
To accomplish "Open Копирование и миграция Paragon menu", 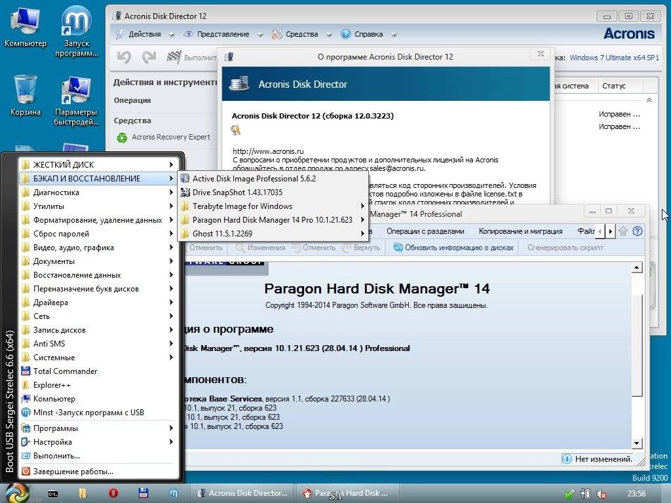I will pos(520,231).
